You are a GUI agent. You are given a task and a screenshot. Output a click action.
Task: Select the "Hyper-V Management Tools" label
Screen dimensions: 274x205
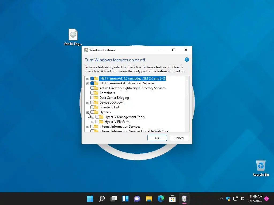[124, 117]
